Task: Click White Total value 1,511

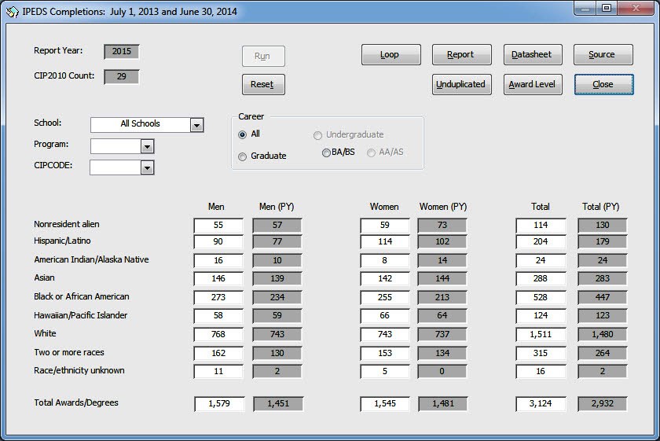Action: point(541,334)
